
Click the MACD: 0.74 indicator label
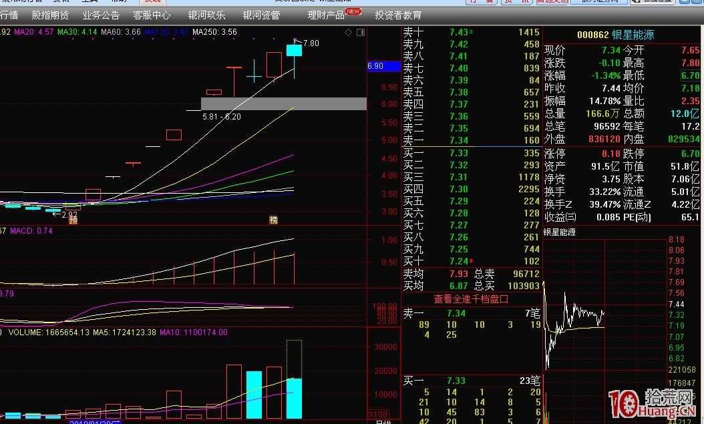[31, 230]
